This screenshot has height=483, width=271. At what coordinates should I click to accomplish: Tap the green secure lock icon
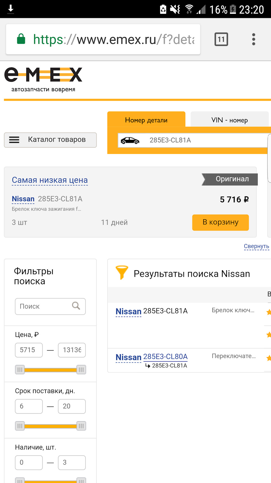(21, 39)
